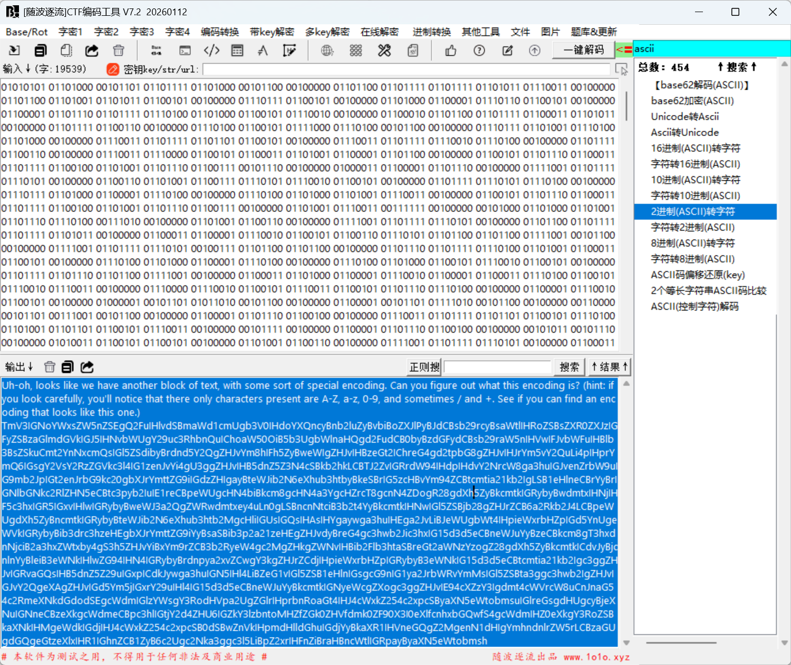Open the wrench and screwdriver tools icon

pos(384,51)
